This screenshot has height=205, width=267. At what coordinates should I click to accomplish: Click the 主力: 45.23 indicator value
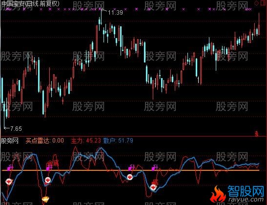[x=86, y=141]
